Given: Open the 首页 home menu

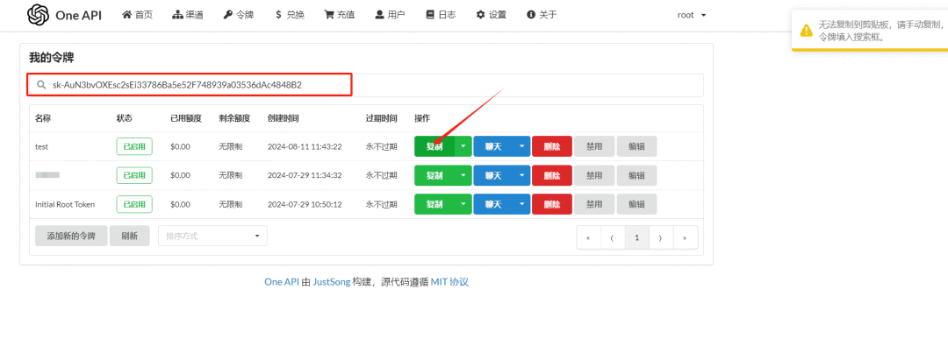Looking at the screenshot, I should click(137, 15).
